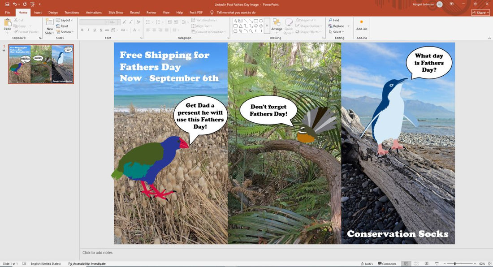
Task: Toggle Align Right paragraph
Action: (160, 30)
